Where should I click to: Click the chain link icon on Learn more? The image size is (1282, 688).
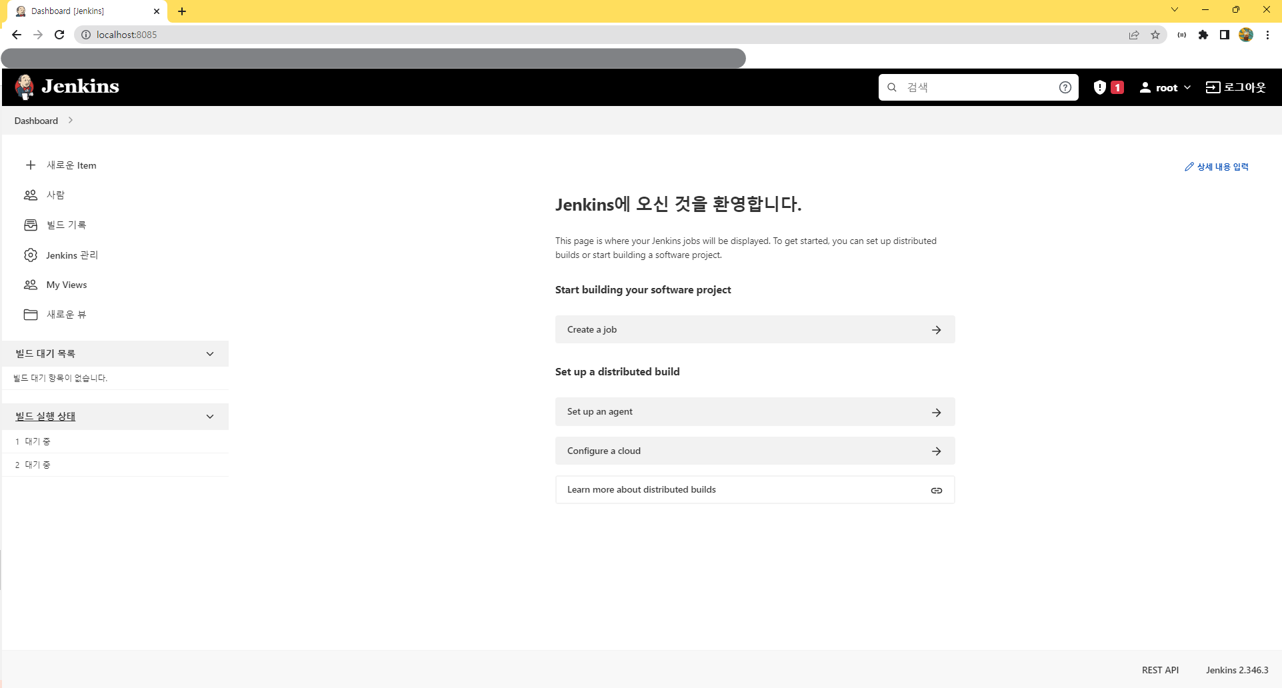pyautogui.click(x=937, y=490)
